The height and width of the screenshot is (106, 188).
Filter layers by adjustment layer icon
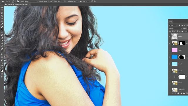(x=182, y=25)
